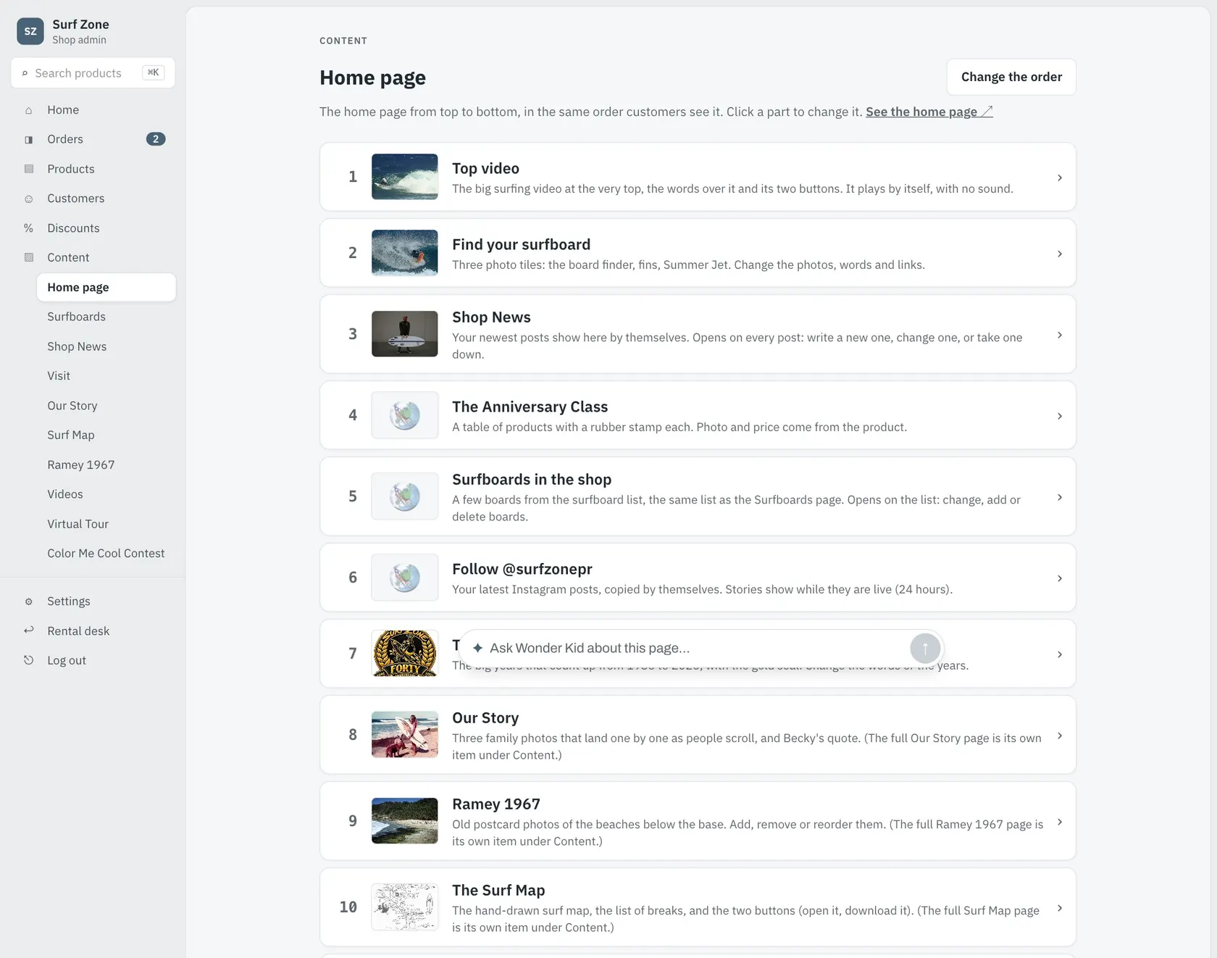Click the Settings gear icon

(29, 601)
